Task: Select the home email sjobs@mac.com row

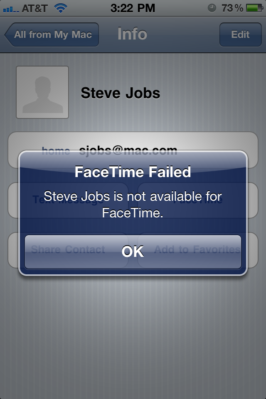Action: [133, 150]
